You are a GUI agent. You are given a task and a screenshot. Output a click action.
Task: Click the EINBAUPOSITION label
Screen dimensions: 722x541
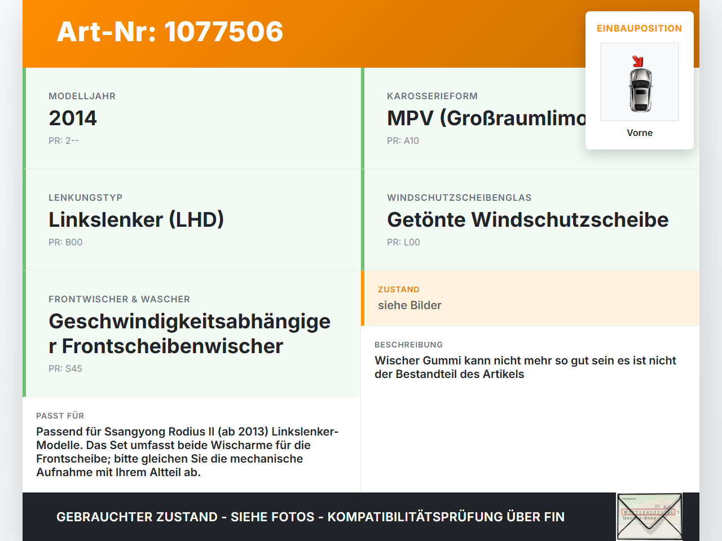(x=640, y=28)
